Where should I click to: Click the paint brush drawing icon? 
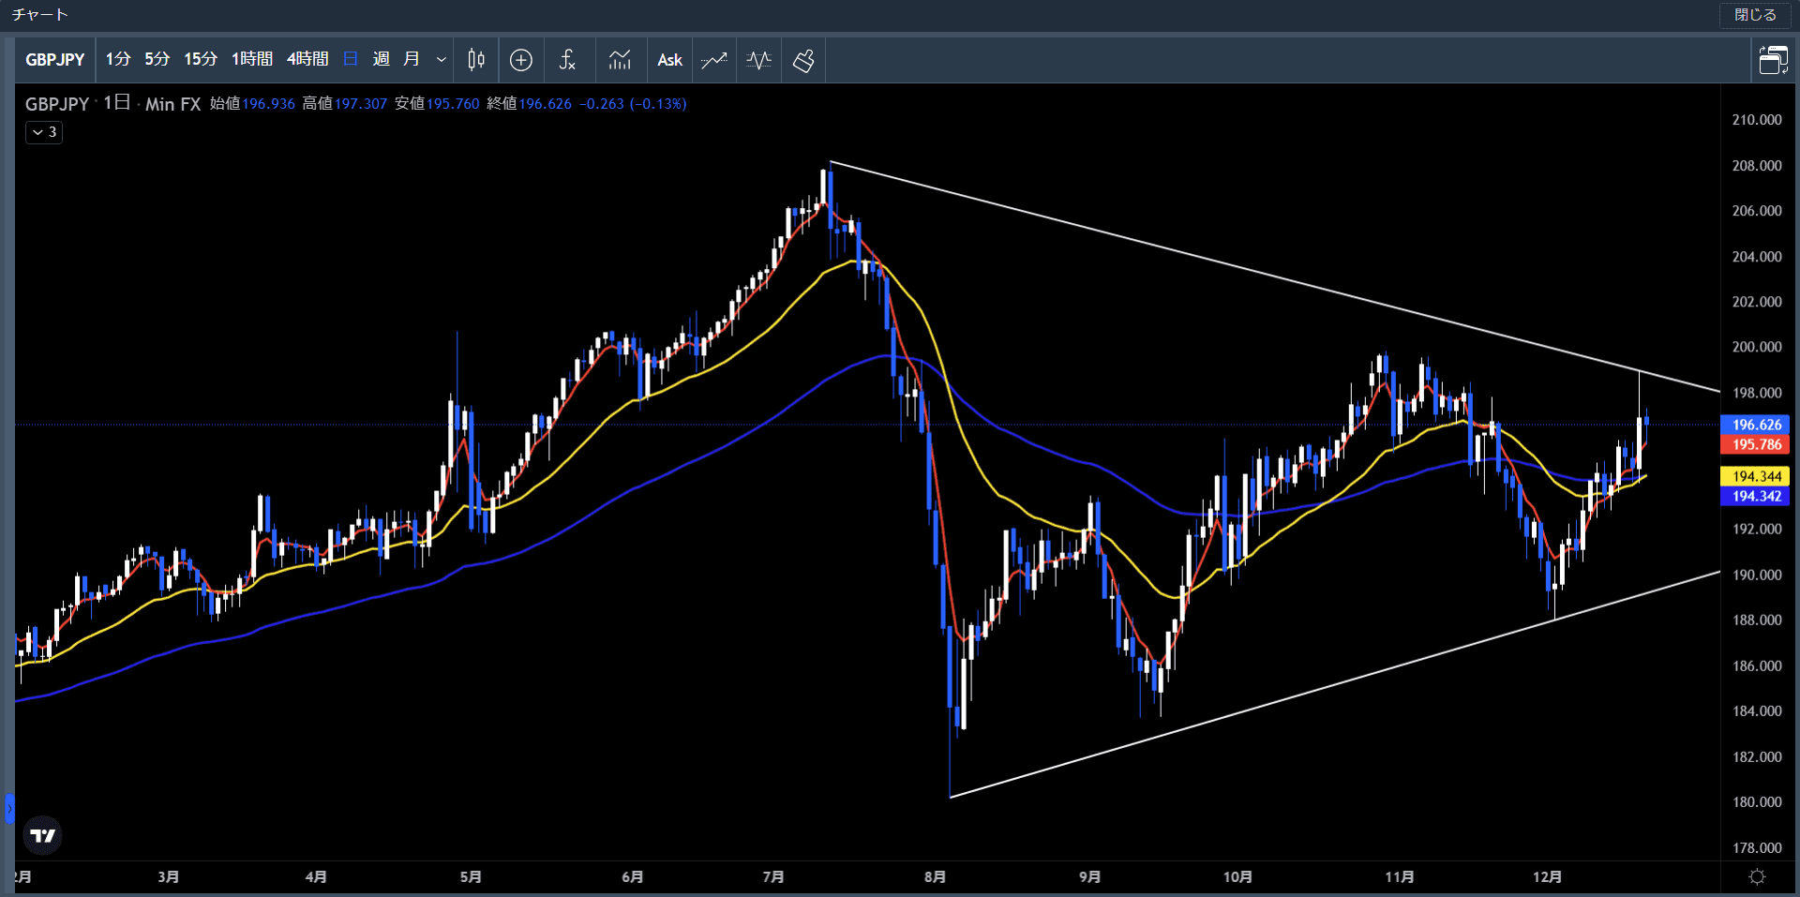point(803,60)
